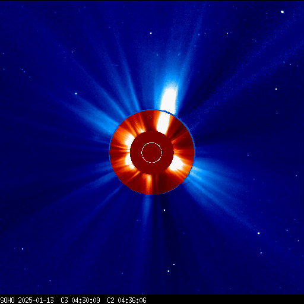Click the lone star in the lower-left sky
Screen dimensions: 304x304
click(x=23, y=249)
